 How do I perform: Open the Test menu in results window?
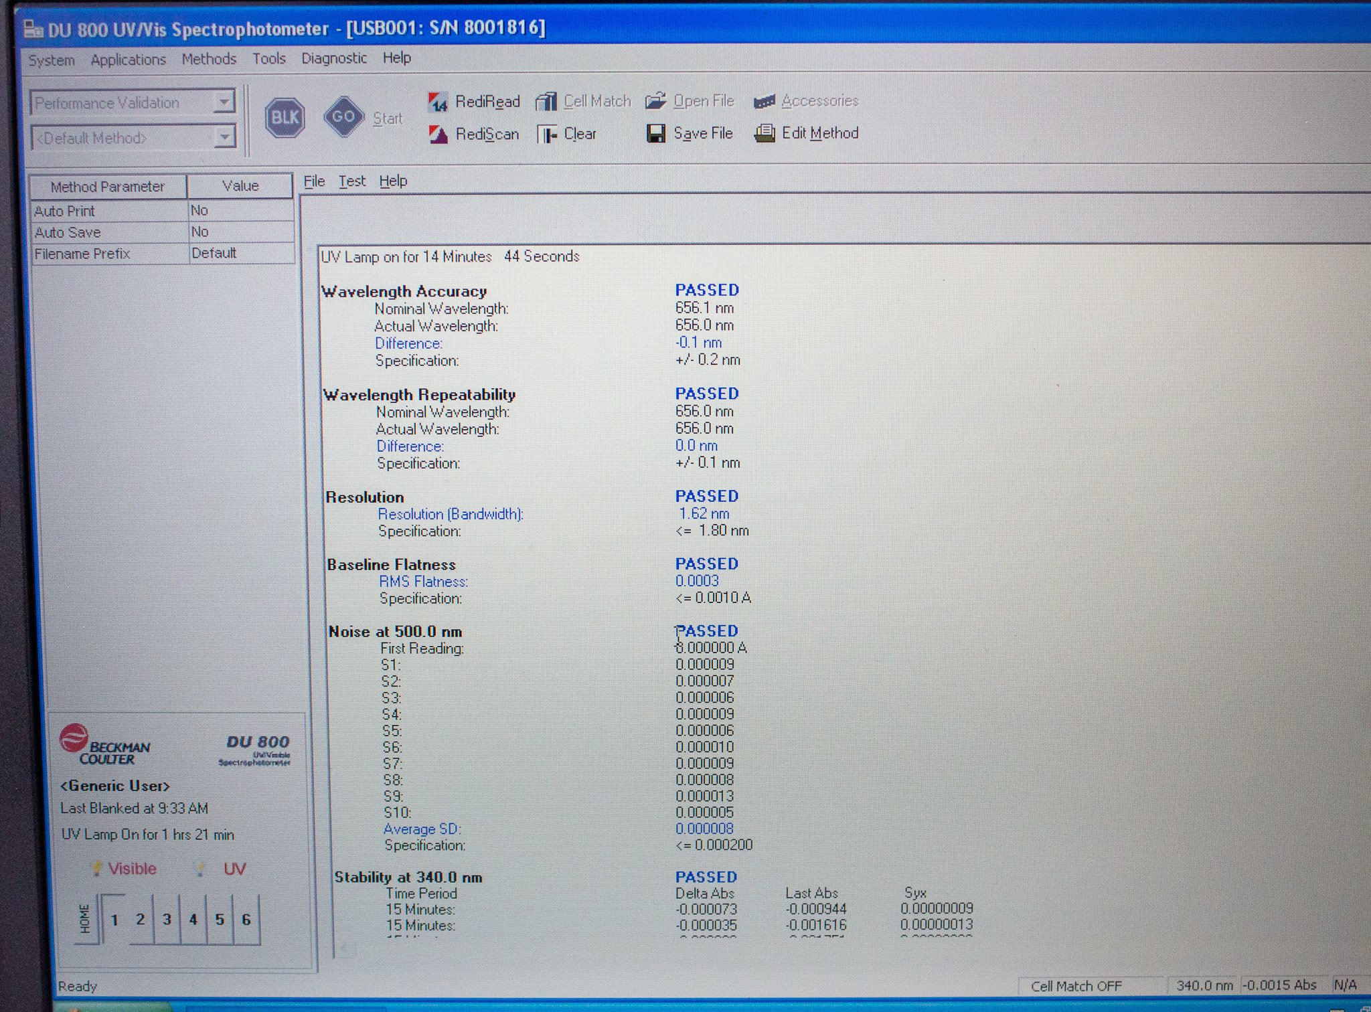click(x=351, y=181)
